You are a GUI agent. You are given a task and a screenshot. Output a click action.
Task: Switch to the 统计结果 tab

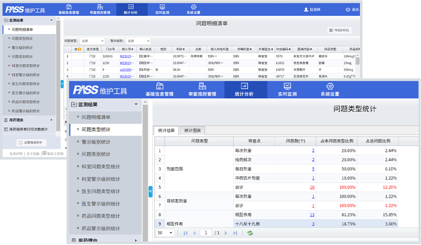point(166,130)
